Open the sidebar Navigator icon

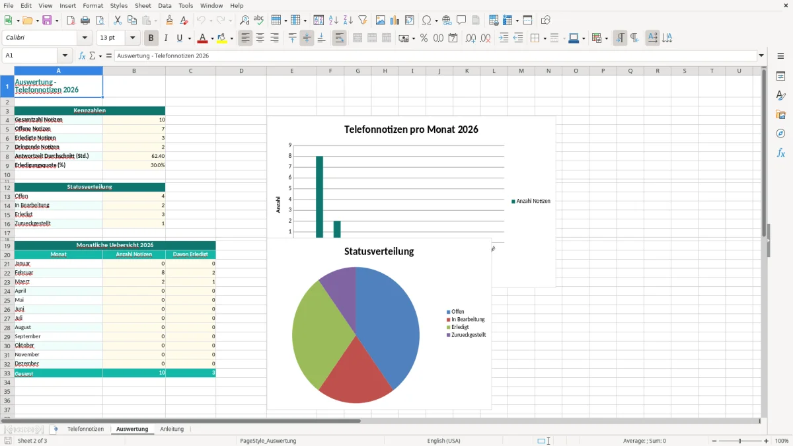tap(780, 133)
